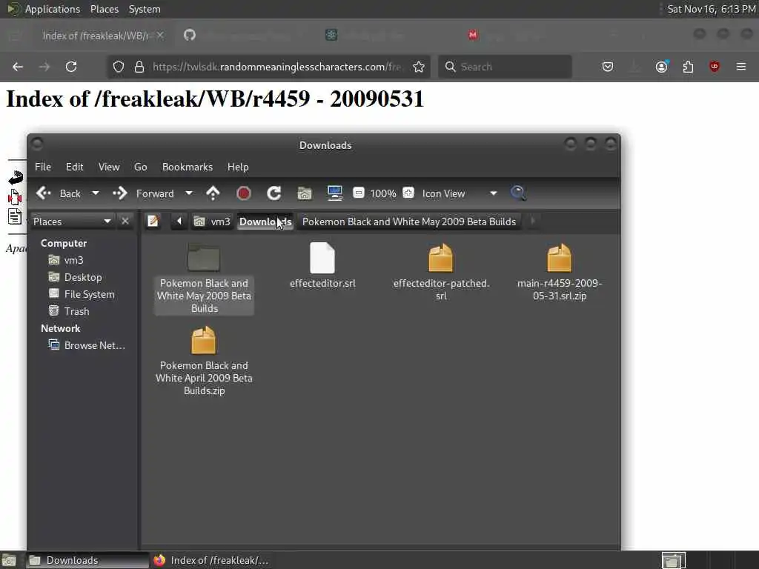The image size is (759, 569).
Task: Open the View menu in Downloads window
Action: tap(109, 167)
